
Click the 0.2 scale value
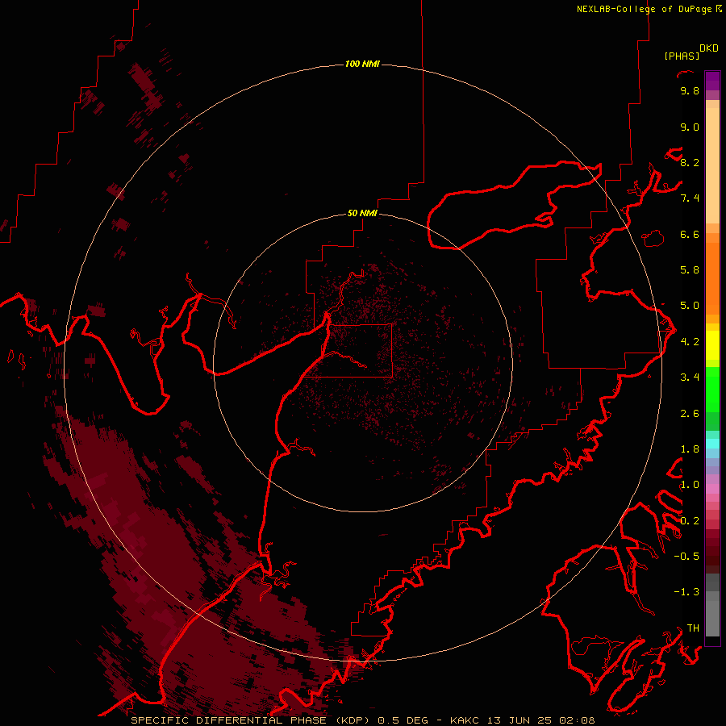point(690,521)
